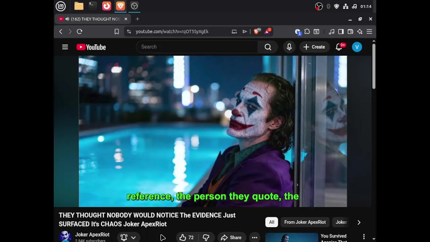Image resolution: width=430 pixels, height=242 pixels.
Task: Show the calendar from clock 01:14
Action: coord(366,6)
